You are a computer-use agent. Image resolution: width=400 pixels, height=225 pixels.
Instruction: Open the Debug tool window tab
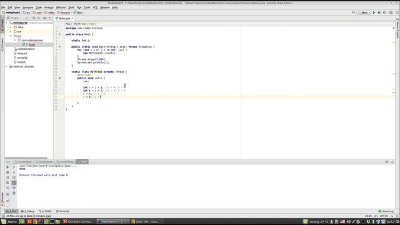(27, 211)
